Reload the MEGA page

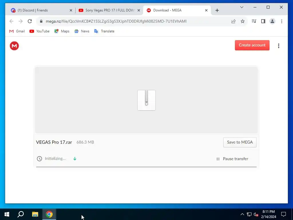pyautogui.click(x=30, y=21)
